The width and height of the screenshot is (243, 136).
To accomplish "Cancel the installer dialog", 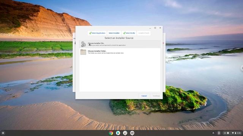I will (144, 96).
